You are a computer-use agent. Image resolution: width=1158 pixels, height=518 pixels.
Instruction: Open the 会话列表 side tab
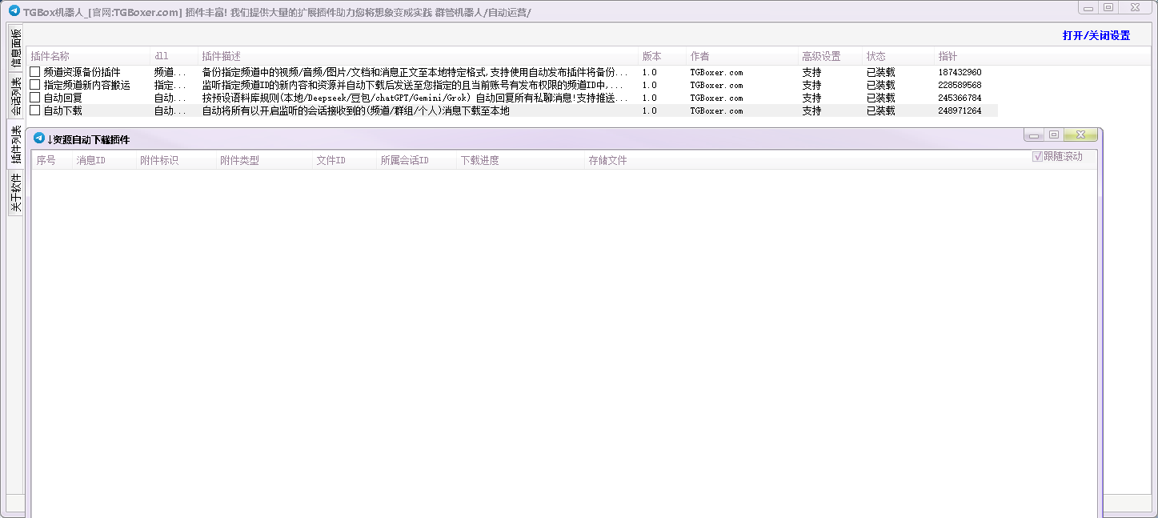pos(15,95)
